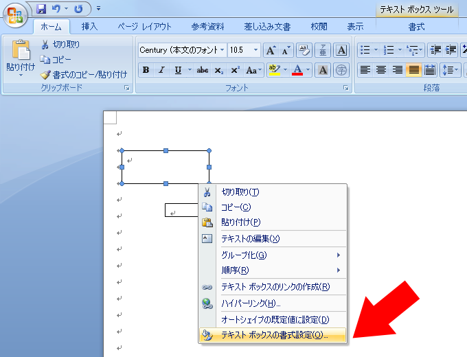This screenshot has height=357, width=467.
Task: Open the font size dropdown
Action: pos(256,50)
